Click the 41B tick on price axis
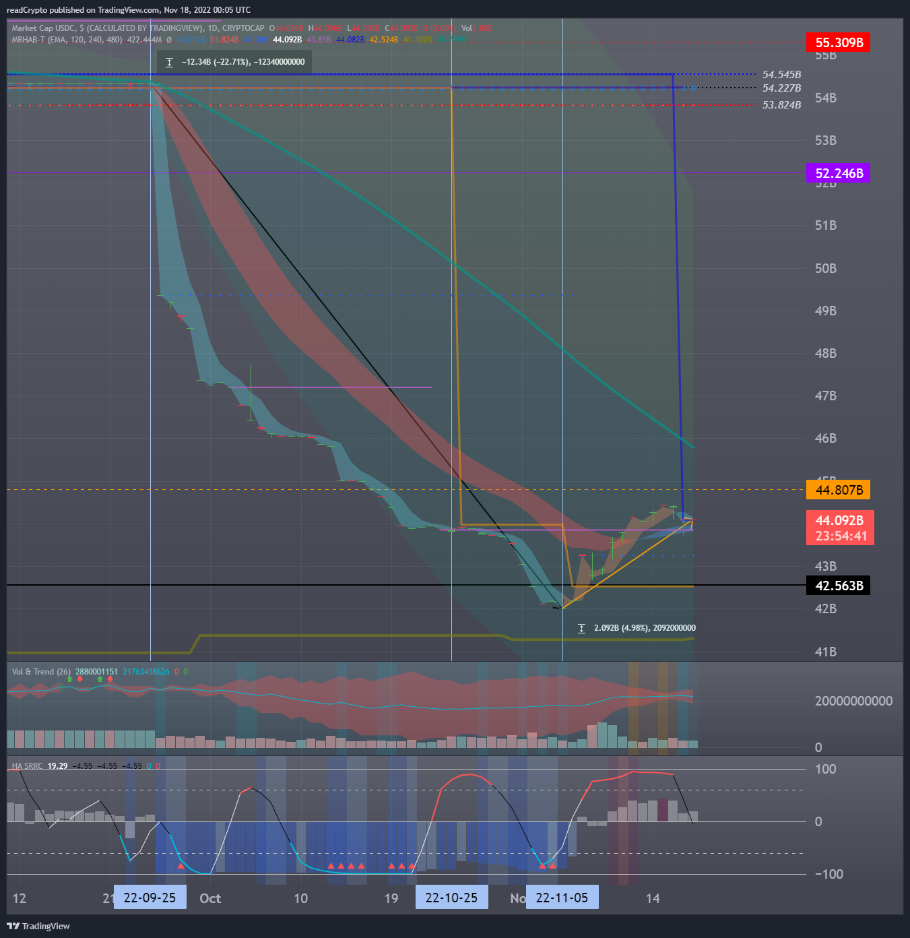The height and width of the screenshot is (938, 910). 826,652
